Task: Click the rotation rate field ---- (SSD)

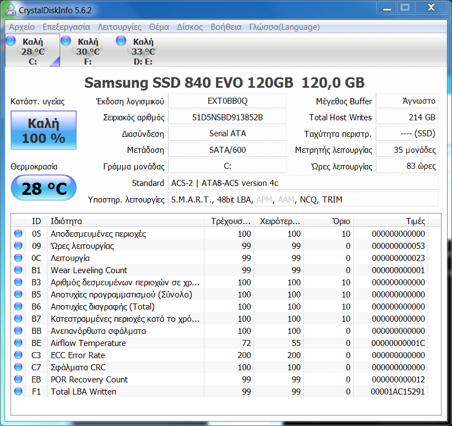Action: coord(407,134)
